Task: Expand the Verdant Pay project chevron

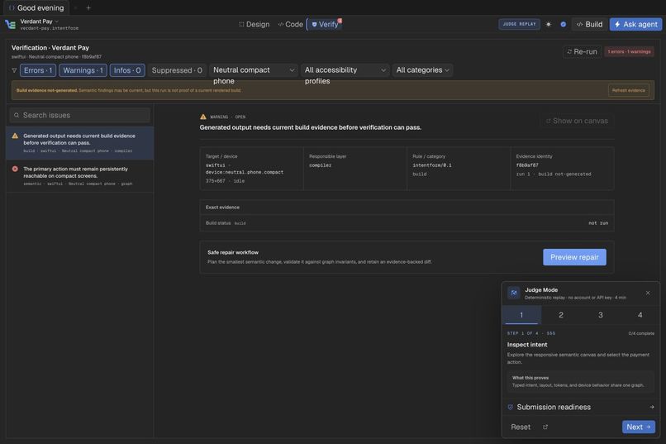Action: point(57,21)
